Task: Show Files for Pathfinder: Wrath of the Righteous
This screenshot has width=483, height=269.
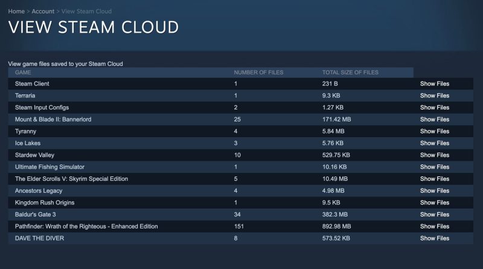Action: (435, 226)
